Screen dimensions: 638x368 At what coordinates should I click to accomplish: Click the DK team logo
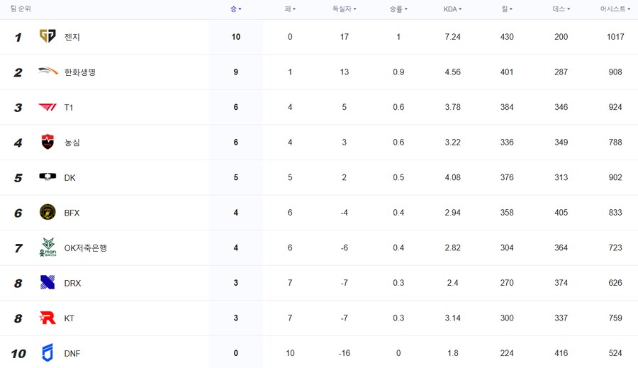click(x=47, y=177)
